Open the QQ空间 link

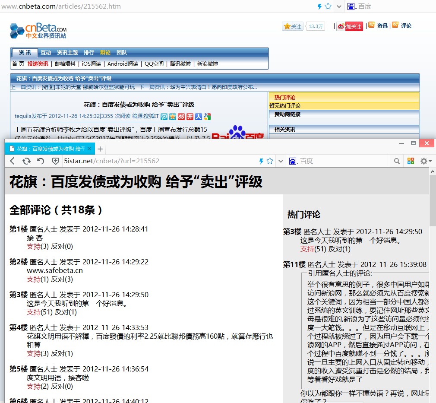pos(154,64)
